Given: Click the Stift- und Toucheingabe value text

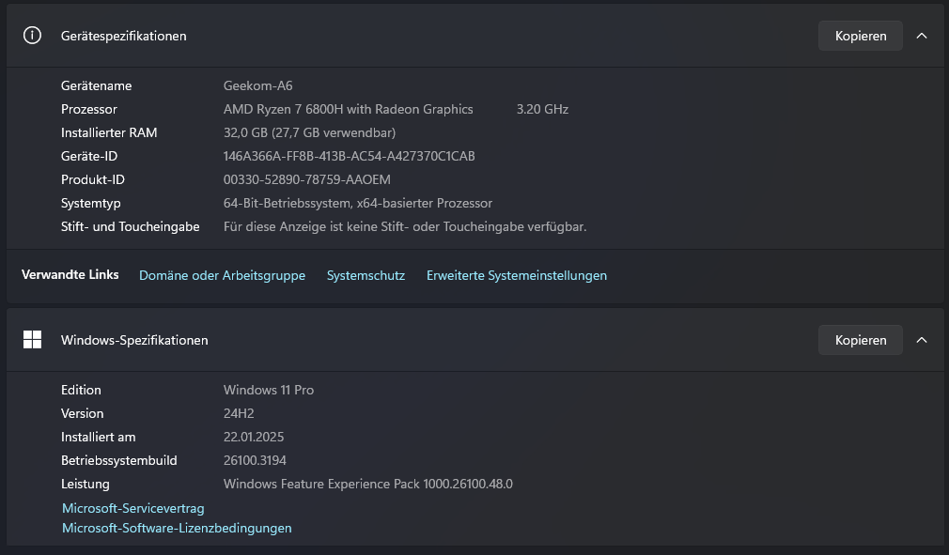Looking at the screenshot, I should pyautogui.click(x=405, y=226).
